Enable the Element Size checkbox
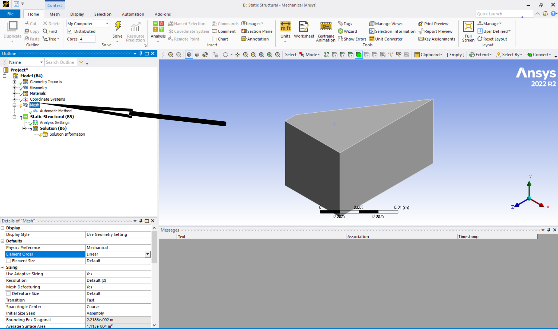 click(8, 261)
